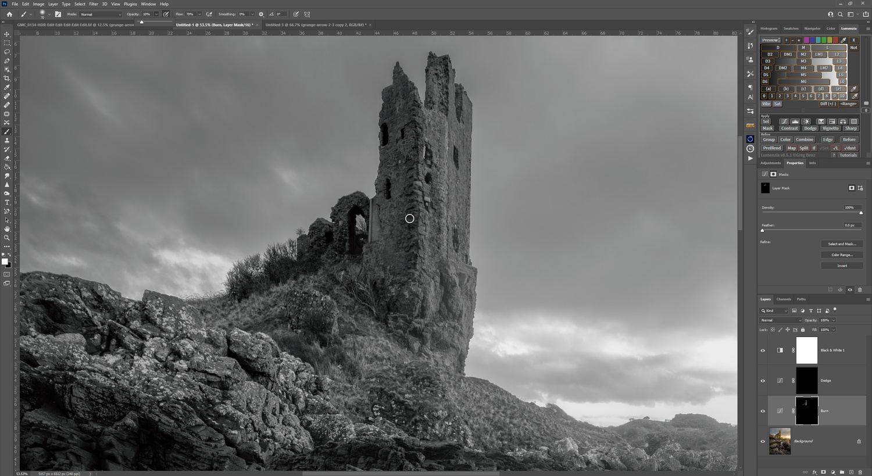Click the Select and Mask button

pos(842,244)
